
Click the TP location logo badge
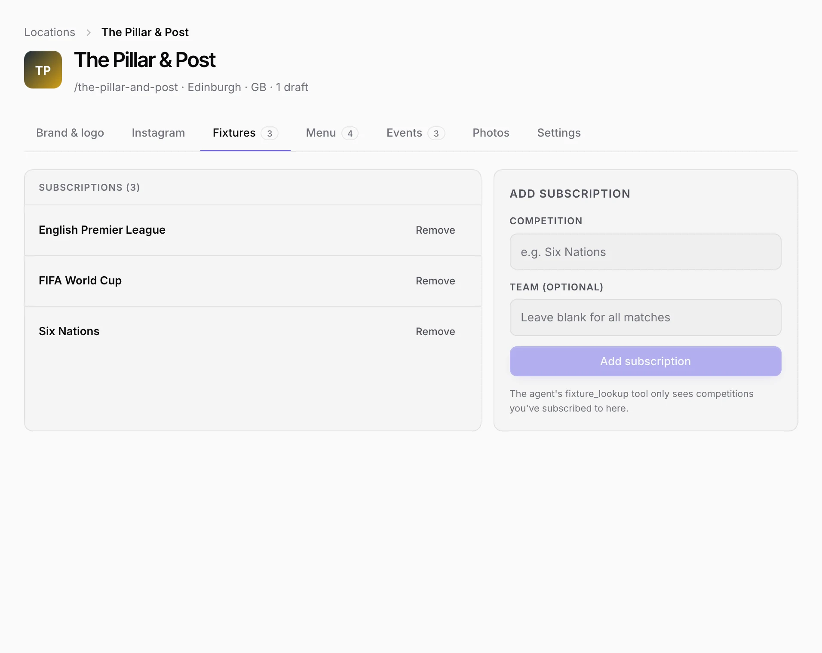[x=43, y=70]
